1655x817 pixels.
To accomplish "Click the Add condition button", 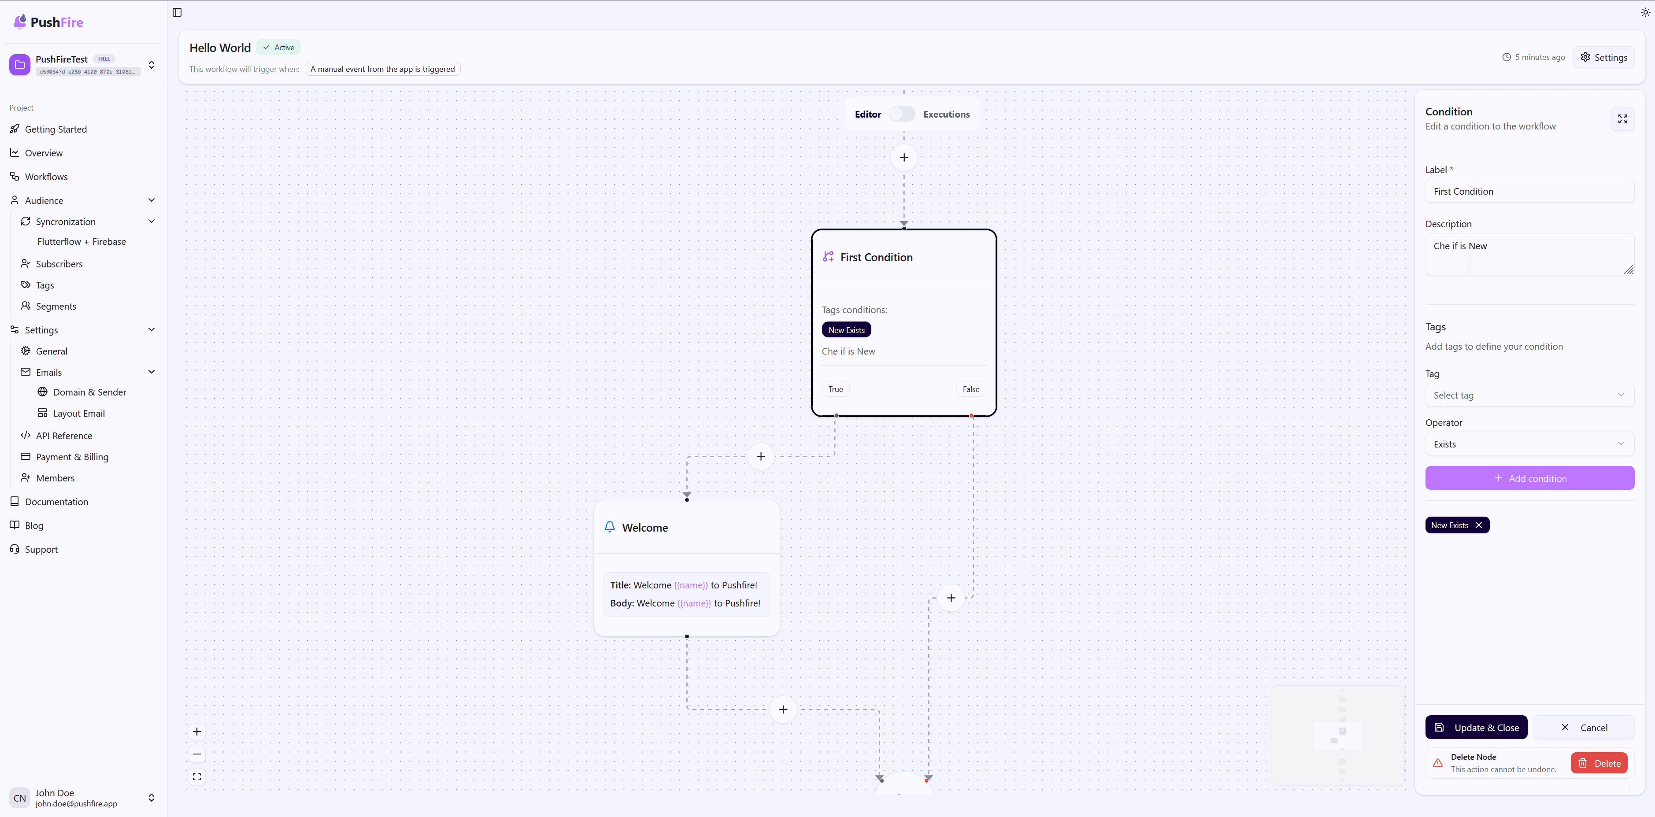I will coord(1530,478).
